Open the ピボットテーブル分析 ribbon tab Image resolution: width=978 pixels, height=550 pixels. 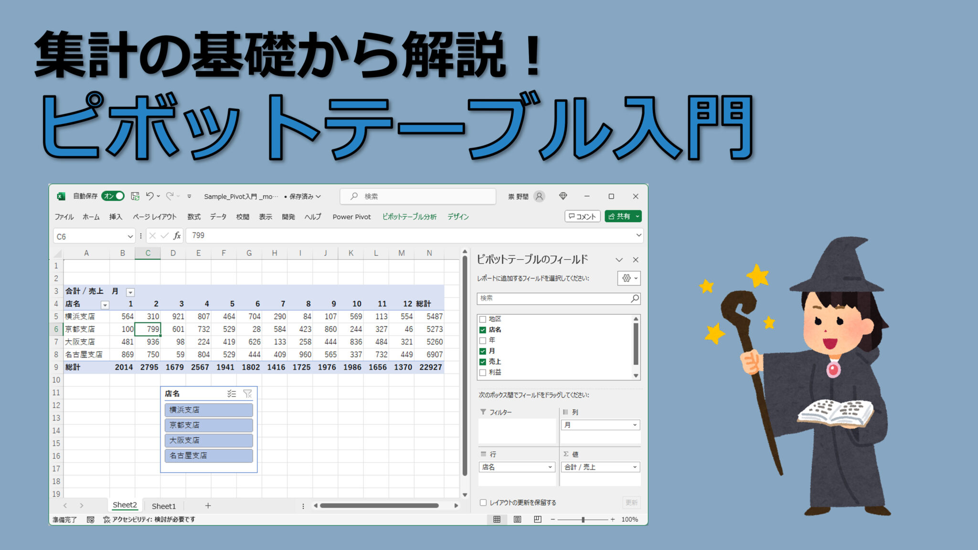(x=409, y=217)
